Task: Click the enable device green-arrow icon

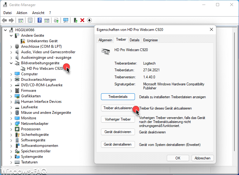Action: 76,20
